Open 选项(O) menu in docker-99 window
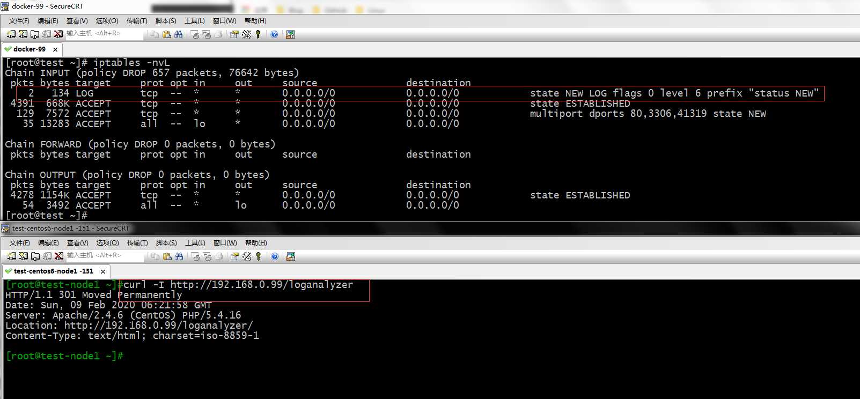Screen dimensions: 860x399 pos(107,21)
